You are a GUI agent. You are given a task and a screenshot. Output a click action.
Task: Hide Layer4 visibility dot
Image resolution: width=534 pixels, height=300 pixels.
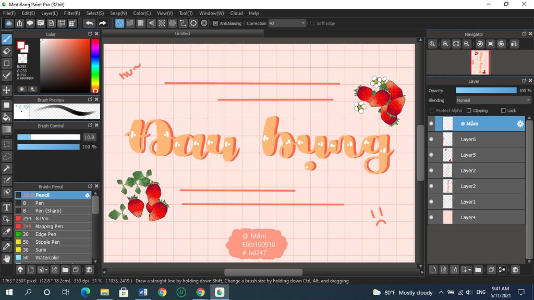tap(431, 217)
